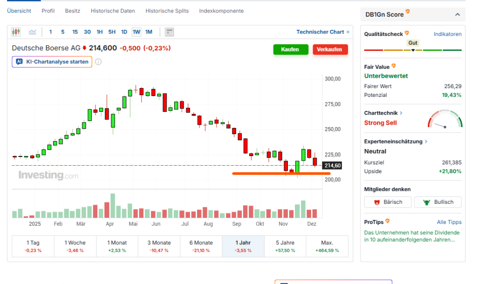Expand the Experteneinschätzung section arrow

pyautogui.click(x=426, y=142)
